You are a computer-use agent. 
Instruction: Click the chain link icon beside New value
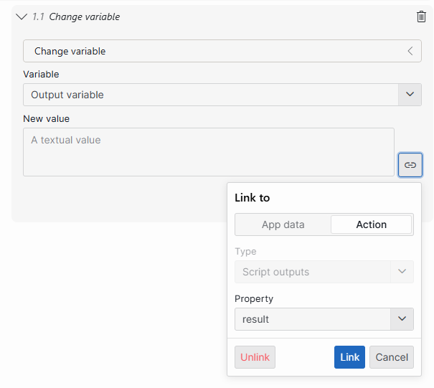coord(410,165)
